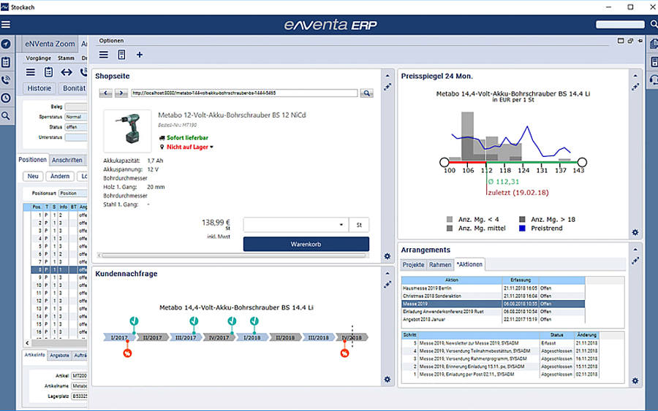The image size is (658, 411).
Task: Maximize the Arrangements panel with arrows icon
Action: pyautogui.click(x=635, y=260)
